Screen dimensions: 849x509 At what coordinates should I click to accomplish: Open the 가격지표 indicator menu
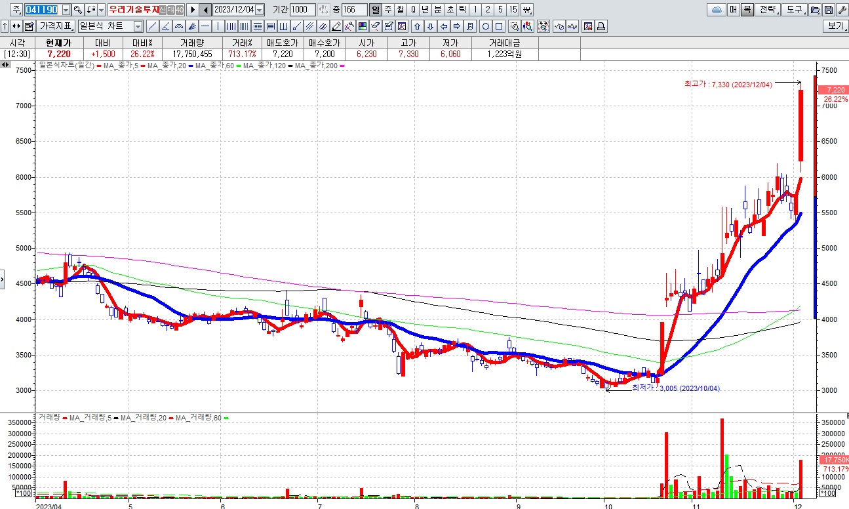click(x=55, y=26)
